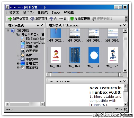Click the 向上一層 button label

click(60, 19)
